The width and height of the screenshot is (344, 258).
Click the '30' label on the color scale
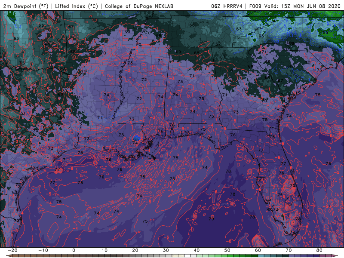[166, 250]
